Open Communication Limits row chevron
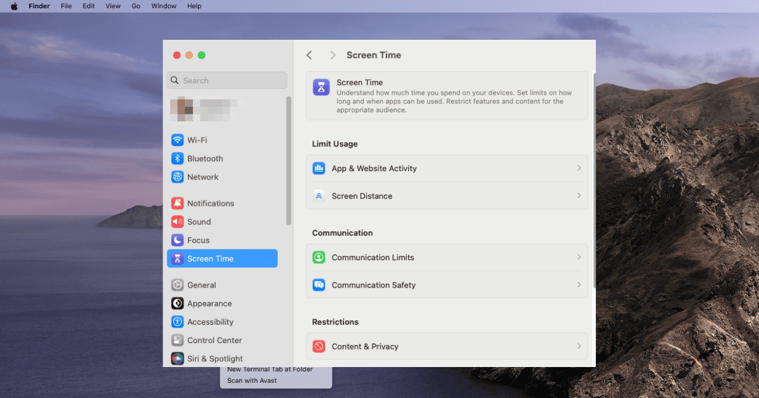This screenshot has width=759, height=398. (x=578, y=257)
